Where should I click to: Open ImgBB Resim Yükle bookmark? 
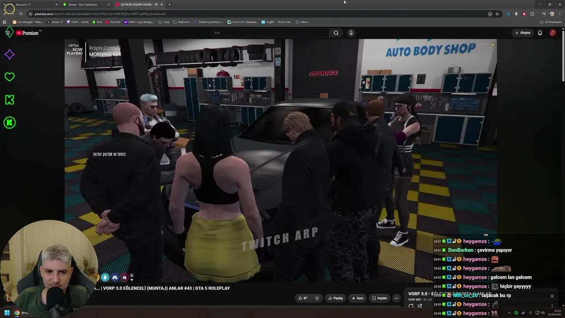point(277,22)
